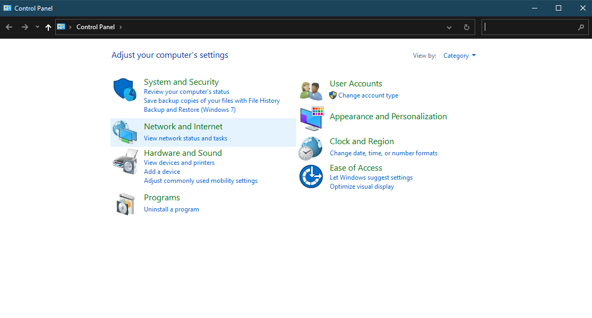Click Change account type link
This screenshot has width=592, height=318.
(368, 95)
